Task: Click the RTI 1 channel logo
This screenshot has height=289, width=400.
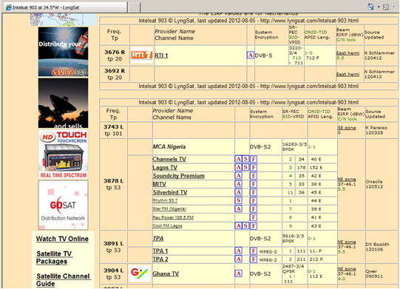Action: (141, 55)
